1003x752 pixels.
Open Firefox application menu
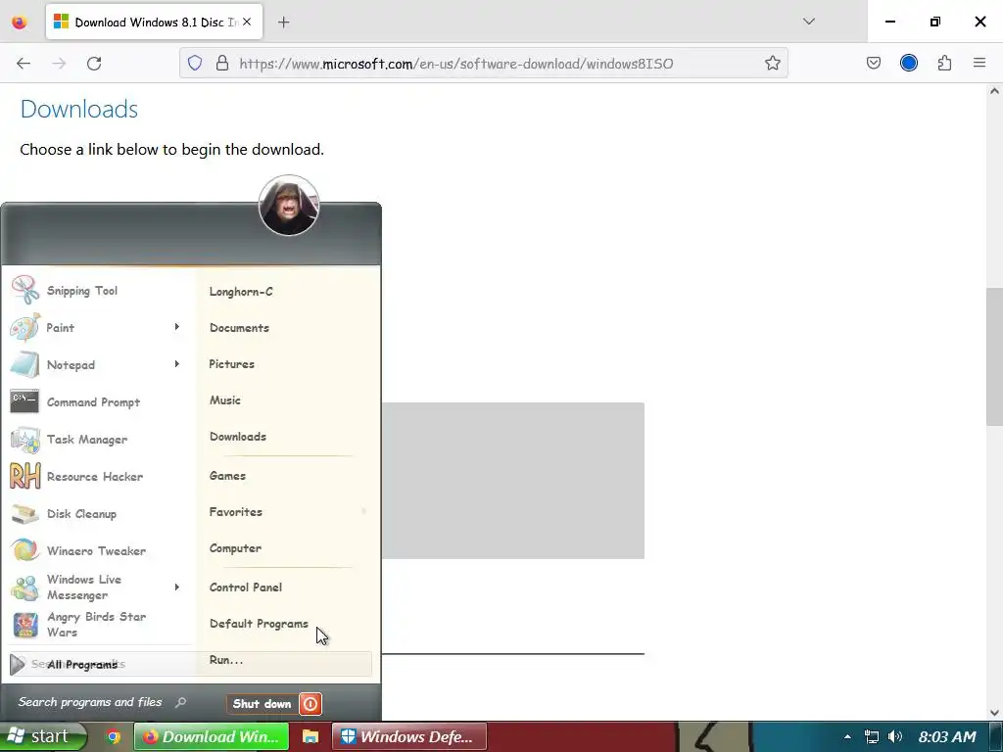[979, 63]
